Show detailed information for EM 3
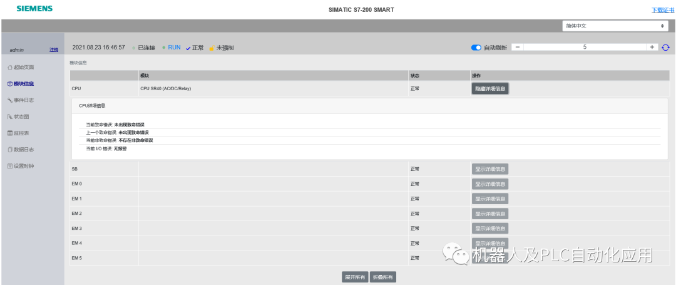 (490, 229)
